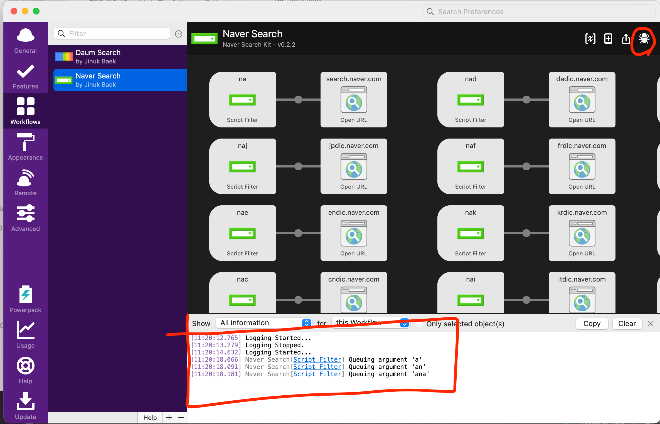Viewport: 660px width, 424px height.
Task: Add a new workflow with plus button
Action: coord(169,418)
